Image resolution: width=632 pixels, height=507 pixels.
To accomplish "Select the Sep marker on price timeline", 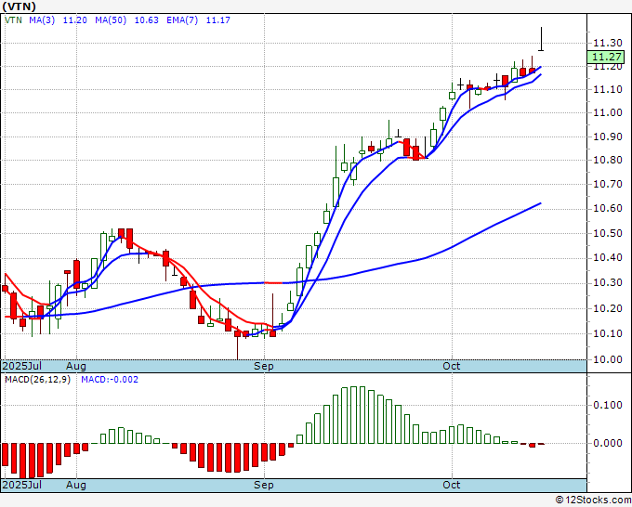I will point(264,366).
